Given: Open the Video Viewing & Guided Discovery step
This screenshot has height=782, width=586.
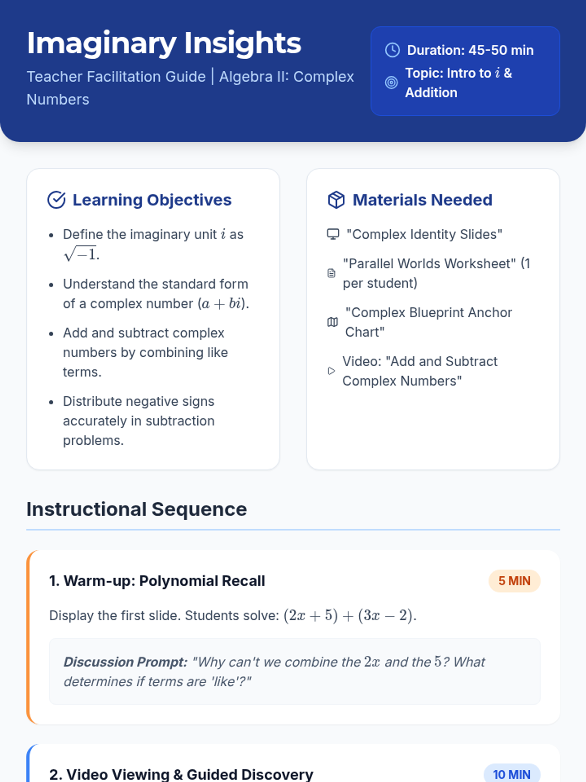Looking at the screenshot, I should [x=181, y=774].
